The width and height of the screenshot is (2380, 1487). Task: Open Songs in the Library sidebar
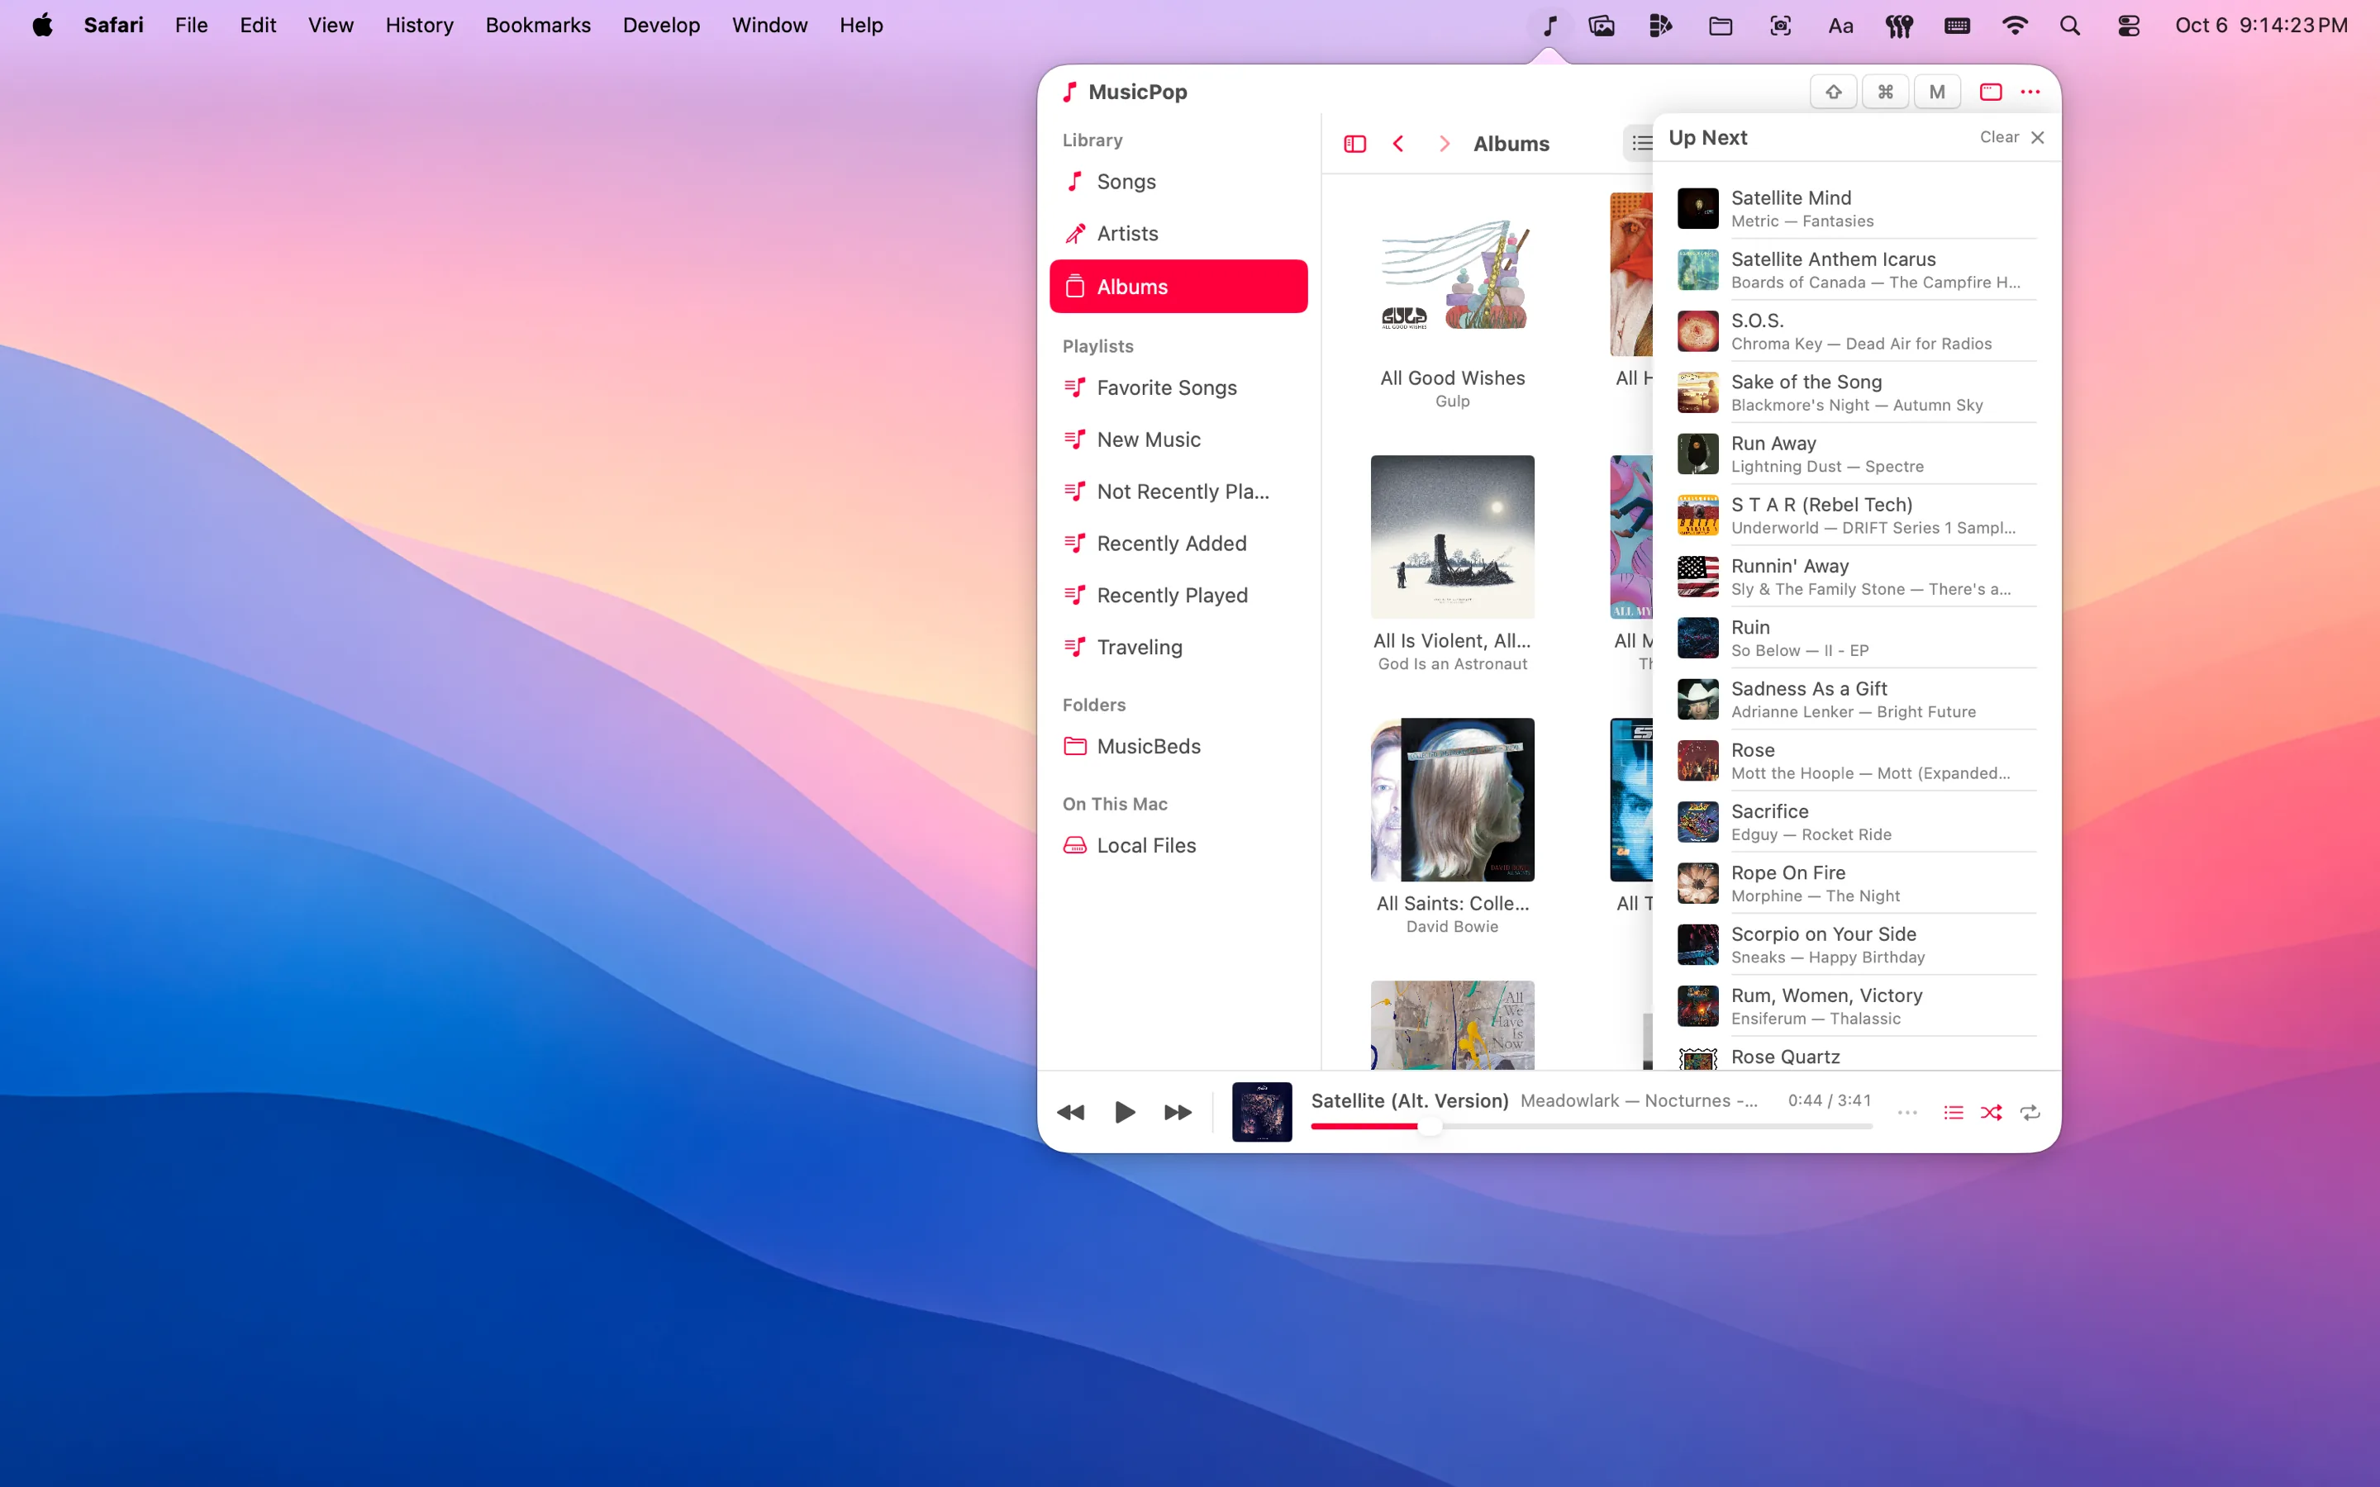(1178, 182)
